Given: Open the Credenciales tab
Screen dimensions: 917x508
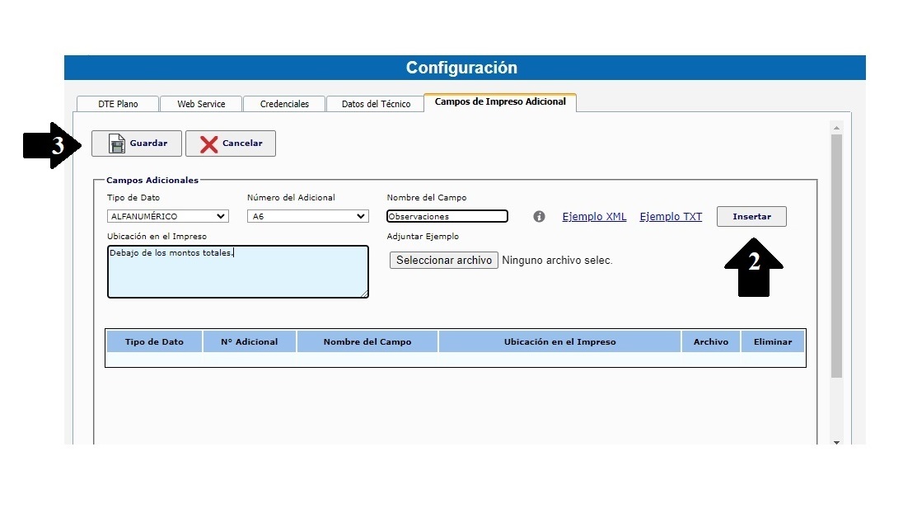Looking at the screenshot, I should point(283,103).
